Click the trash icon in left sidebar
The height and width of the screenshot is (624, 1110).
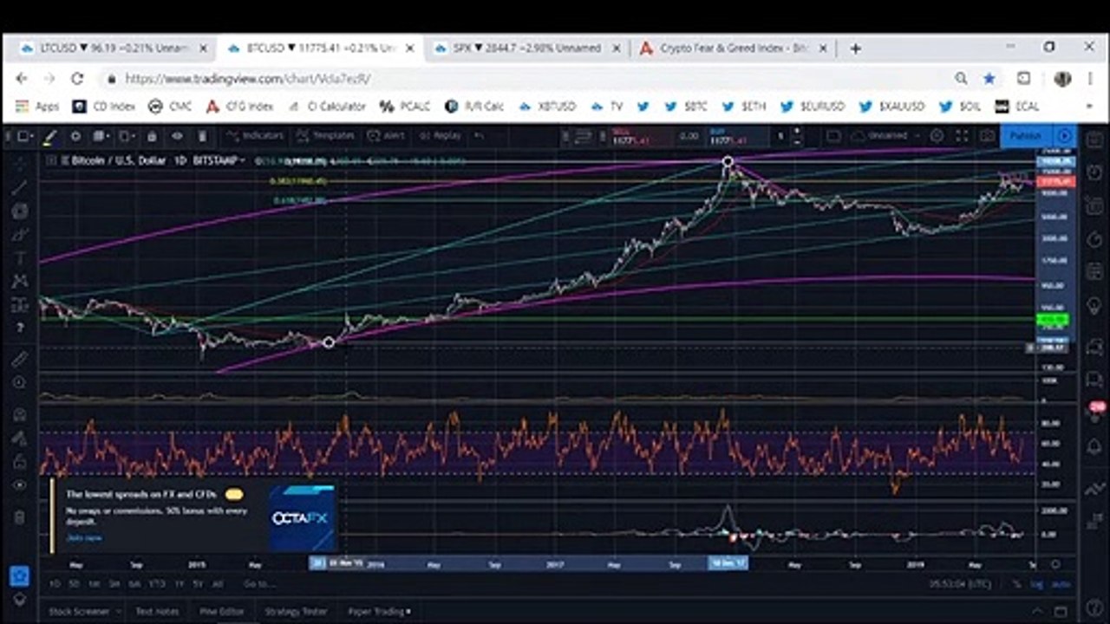20,517
